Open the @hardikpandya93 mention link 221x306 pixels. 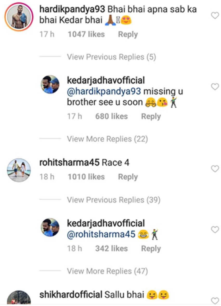[x=104, y=91]
